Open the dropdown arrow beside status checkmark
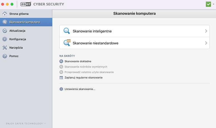Viewport: 216px width, 128px height. [x=213, y=4]
